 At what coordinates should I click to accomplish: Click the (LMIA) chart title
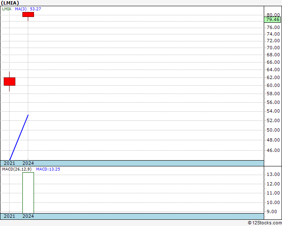click(x=10, y=3)
